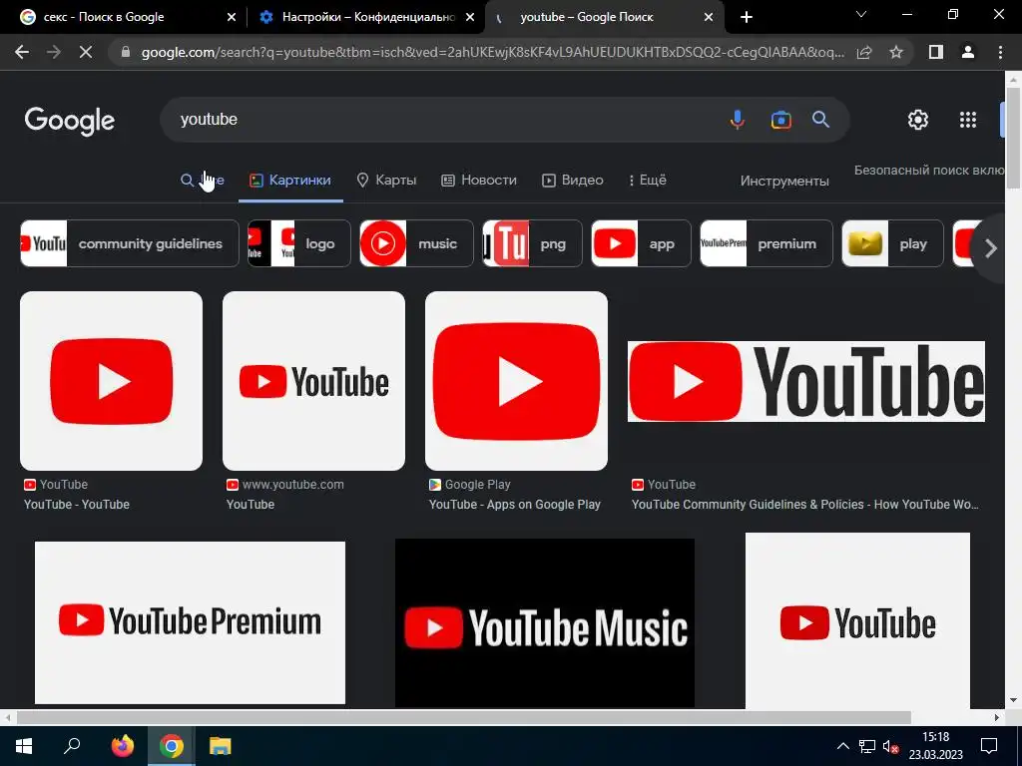1022x766 pixels.
Task: Open the www.youtube.com image result thumbnail
Action: coord(313,381)
